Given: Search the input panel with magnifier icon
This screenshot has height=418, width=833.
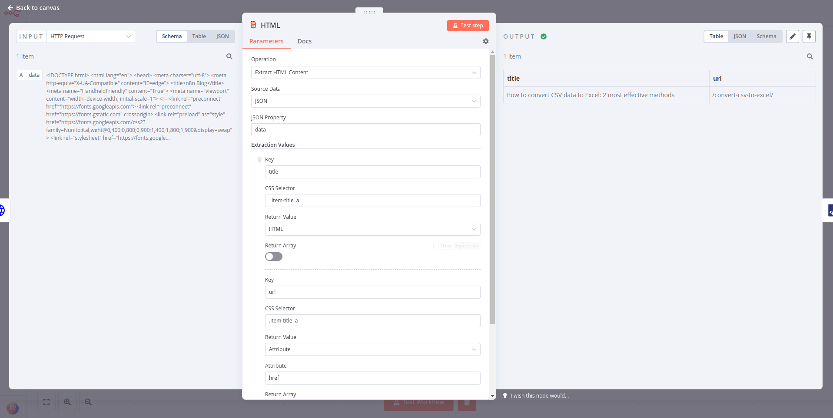Looking at the screenshot, I should point(229,56).
